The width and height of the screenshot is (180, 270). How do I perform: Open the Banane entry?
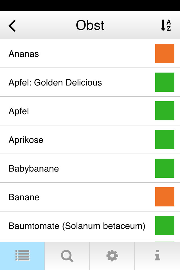[x=90, y=197]
